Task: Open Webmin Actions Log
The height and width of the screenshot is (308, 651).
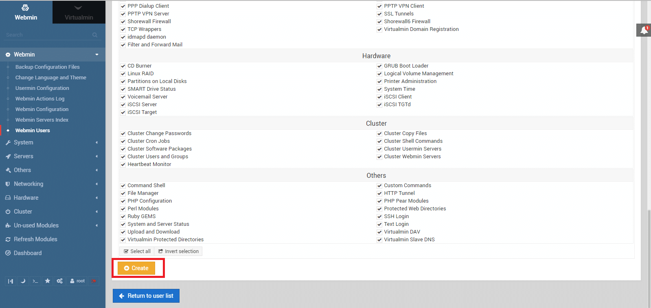Action: coord(39,99)
